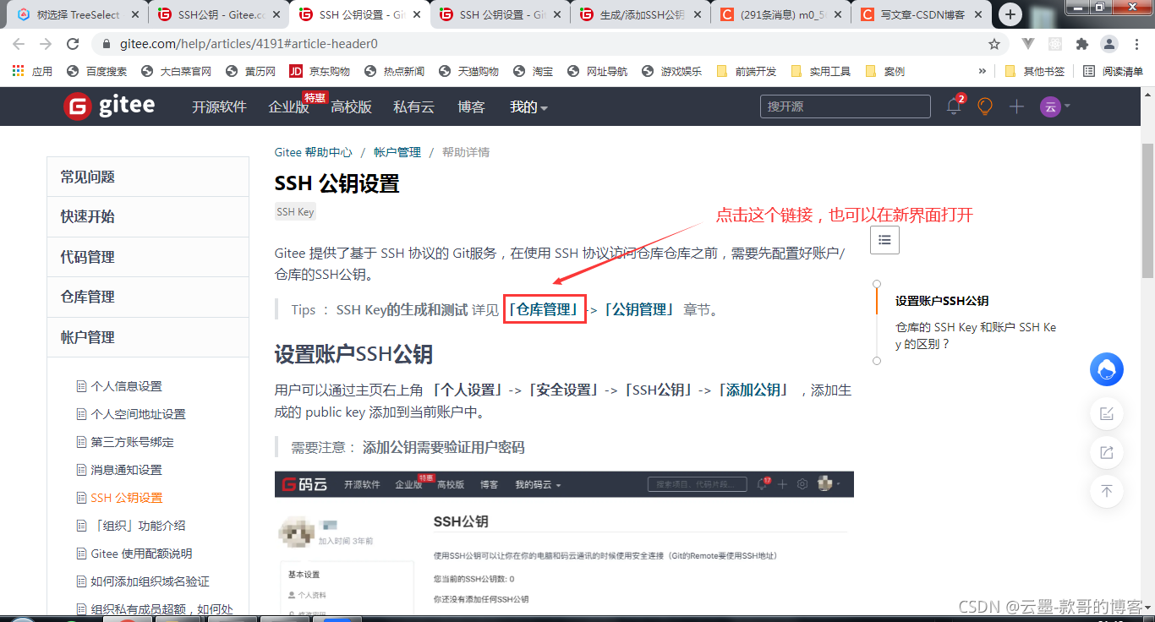Click the 「安全设置」 link
Viewport: 1155px width, 622px height.
564,390
